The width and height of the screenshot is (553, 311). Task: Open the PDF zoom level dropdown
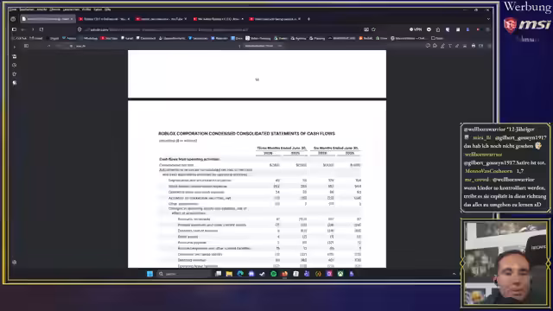pyautogui.click(x=264, y=46)
